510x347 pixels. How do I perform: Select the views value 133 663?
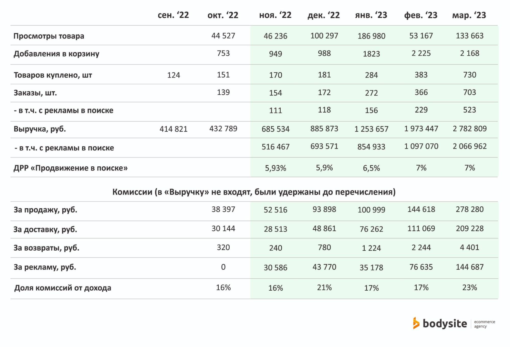point(469,36)
